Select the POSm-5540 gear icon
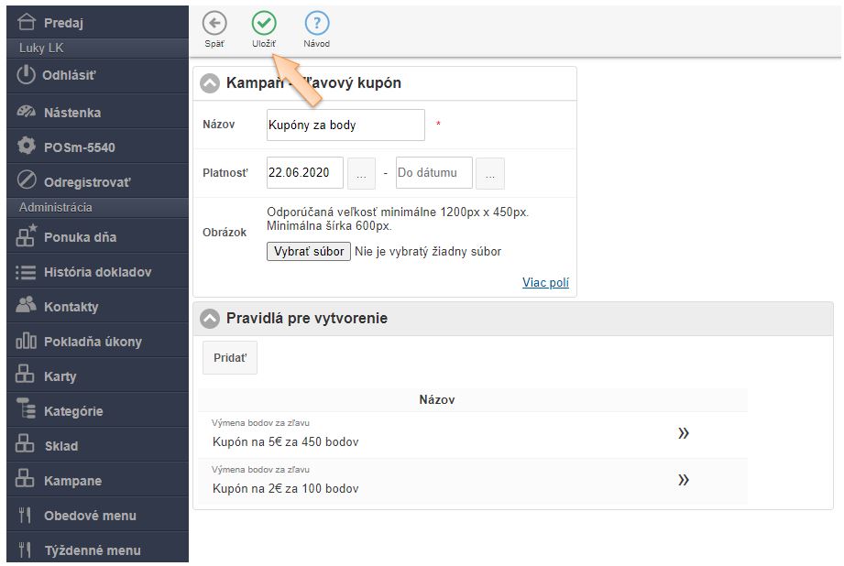The width and height of the screenshot is (844, 566). 27,147
